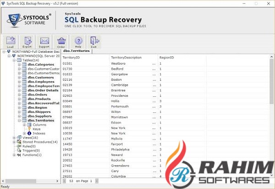
Task: Select dbo.CustomerCustomerDemo tree item
Action: point(44,69)
